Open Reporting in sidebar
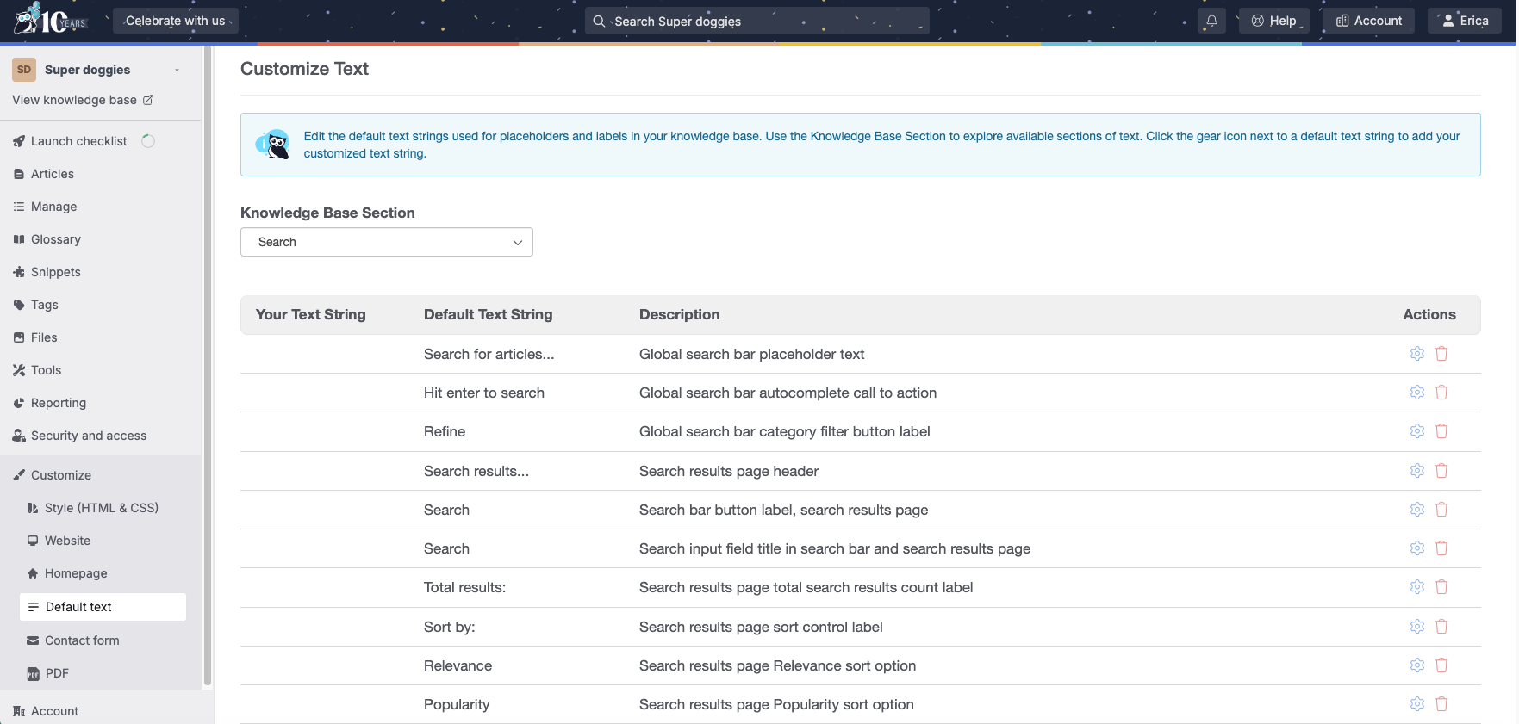 [x=58, y=403]
